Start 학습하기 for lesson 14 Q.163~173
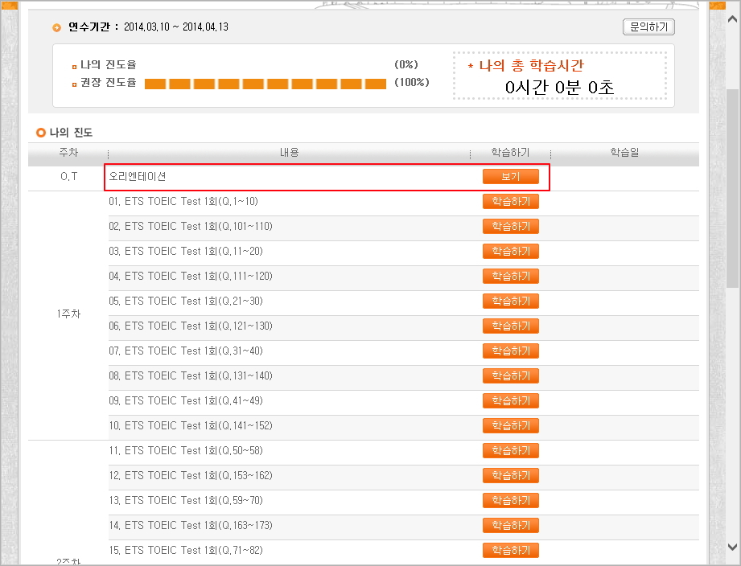 click(510, 526)
